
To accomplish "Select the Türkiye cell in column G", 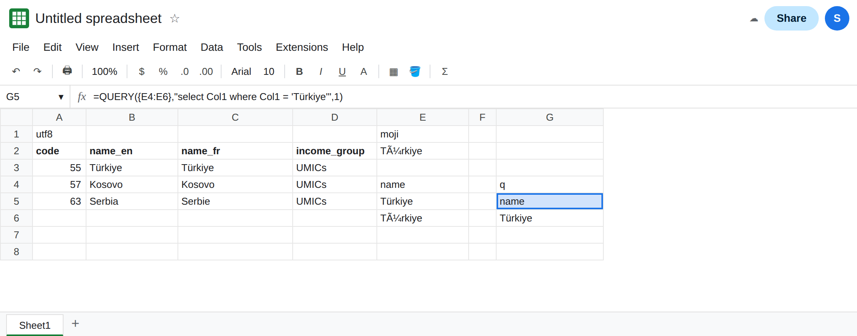I will [x=550, y=218].
